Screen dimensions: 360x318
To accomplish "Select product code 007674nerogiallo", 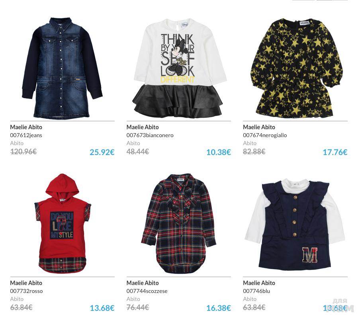I will pos(265,136).
